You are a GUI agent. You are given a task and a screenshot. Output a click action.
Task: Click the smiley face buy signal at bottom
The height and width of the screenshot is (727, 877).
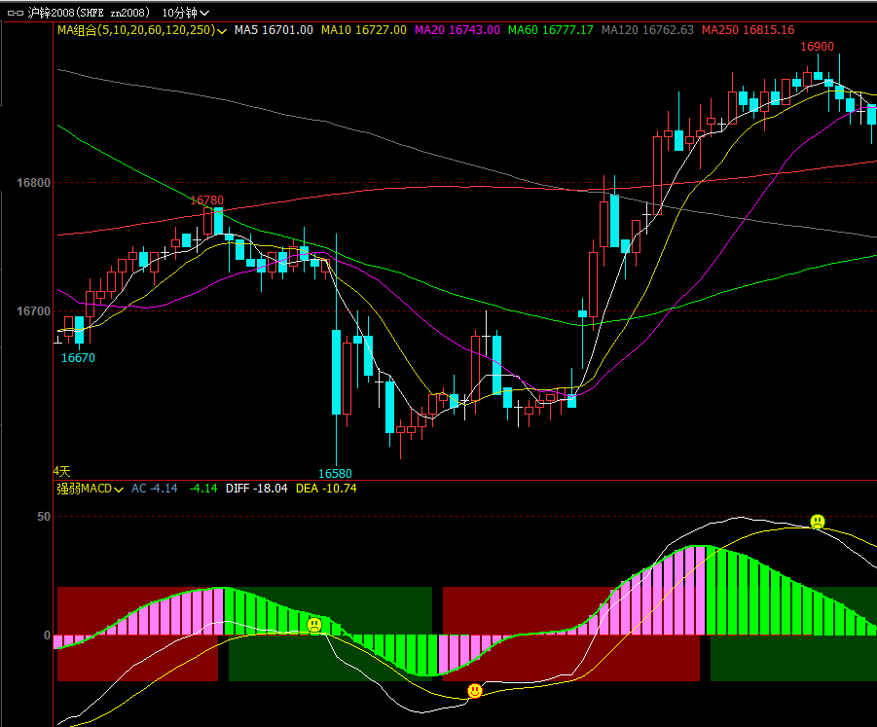tap(475, 691)
